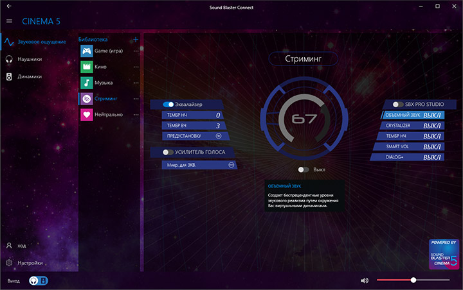This screenshot has width=463, height=290.
Task: Select the Нейтрально heart profile icon
Action: [87, 115]
